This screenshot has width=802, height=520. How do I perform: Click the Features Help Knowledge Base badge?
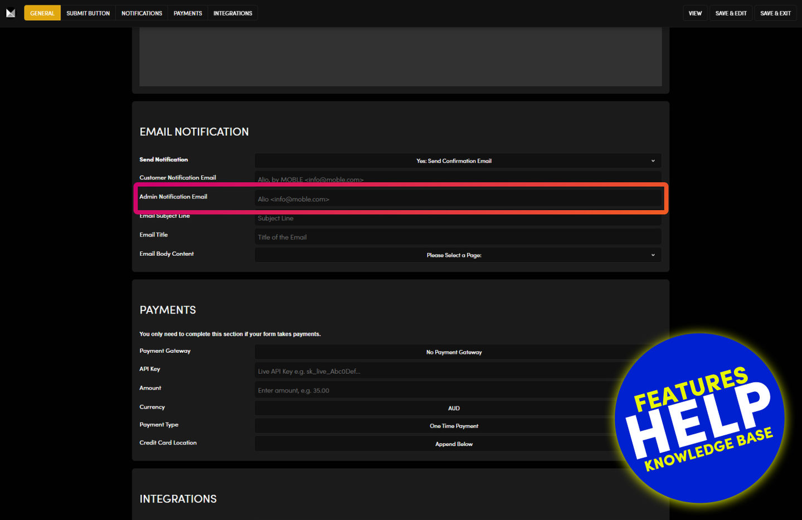700,418
